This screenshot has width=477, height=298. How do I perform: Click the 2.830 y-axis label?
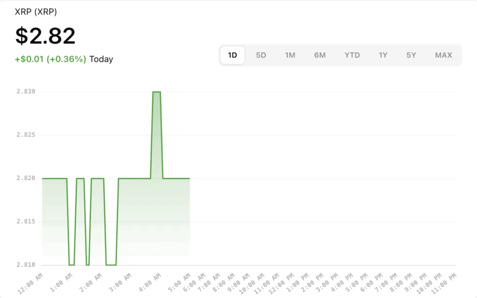[x=26, y=92]
